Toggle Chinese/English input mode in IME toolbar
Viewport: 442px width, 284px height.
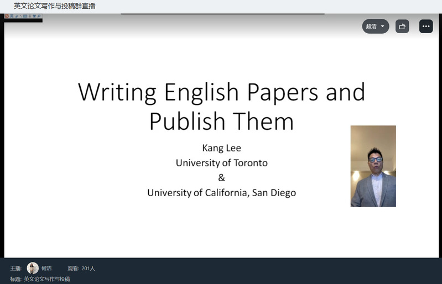point(12,17)
